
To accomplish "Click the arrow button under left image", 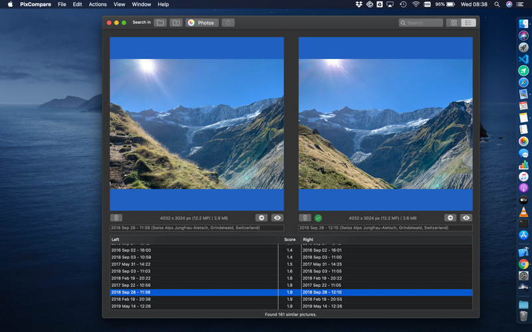I will (261, 218).
